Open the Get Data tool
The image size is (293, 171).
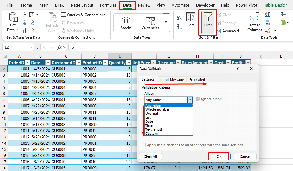[13, 22]
